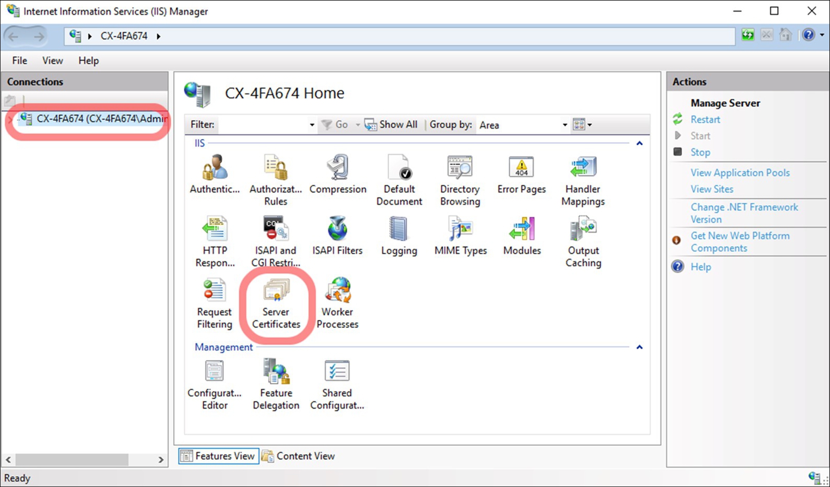The height and width of the screenshot is (487, 830).
Task: Click Restart in Manage Server actions
Action: pos(705,119)
